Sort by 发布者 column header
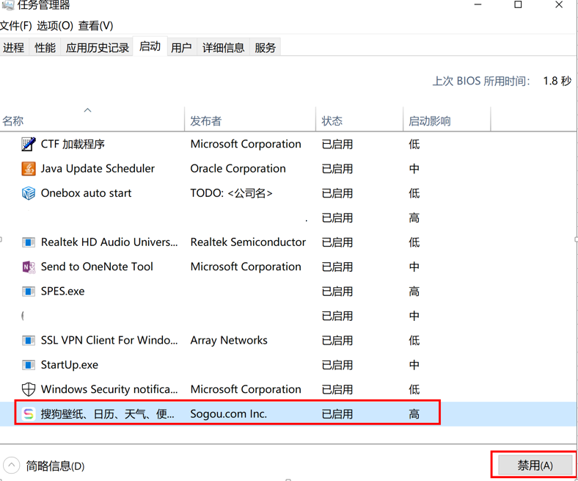578x481 pixels. [206, 121]
